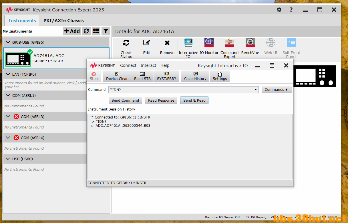Open the Help menu in Interactive IO
Image resolution: width=348 pixels, height=223 pixels.
tap(165, 65)
